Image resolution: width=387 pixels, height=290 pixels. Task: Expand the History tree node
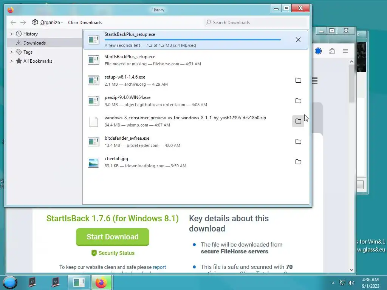(11, 34)
